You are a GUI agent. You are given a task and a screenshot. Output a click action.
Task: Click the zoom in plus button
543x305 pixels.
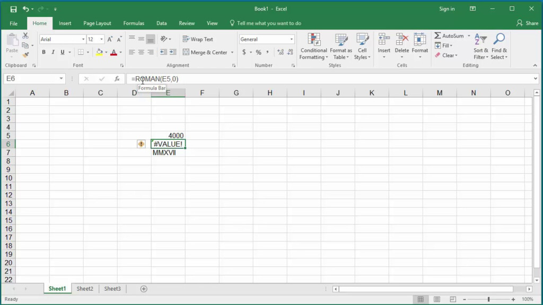(x=513, y=299)
